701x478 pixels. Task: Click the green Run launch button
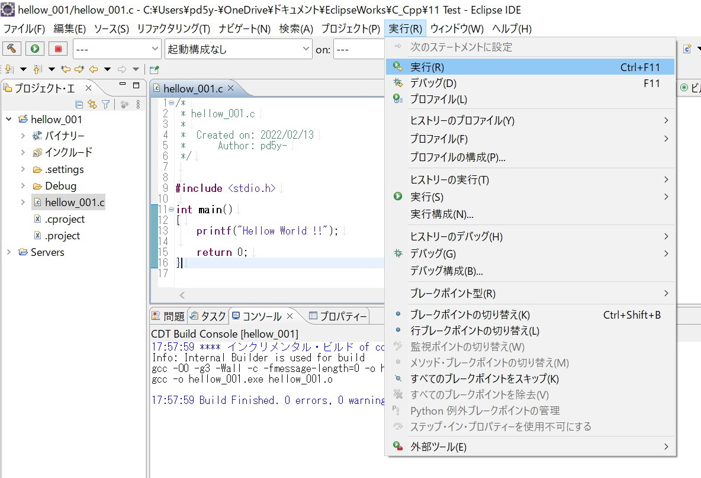click(35, 49)
